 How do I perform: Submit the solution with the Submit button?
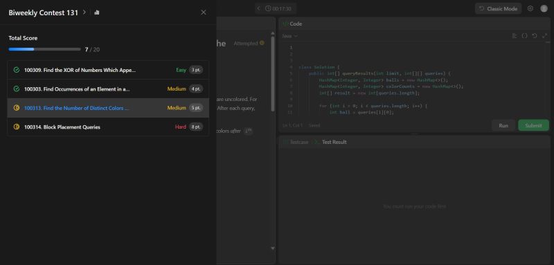click(533, 126)
